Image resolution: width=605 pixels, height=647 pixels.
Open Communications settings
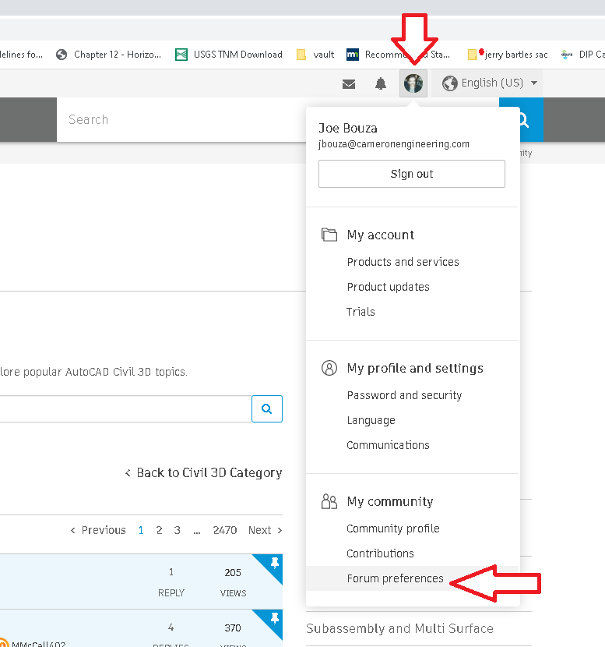388,445
